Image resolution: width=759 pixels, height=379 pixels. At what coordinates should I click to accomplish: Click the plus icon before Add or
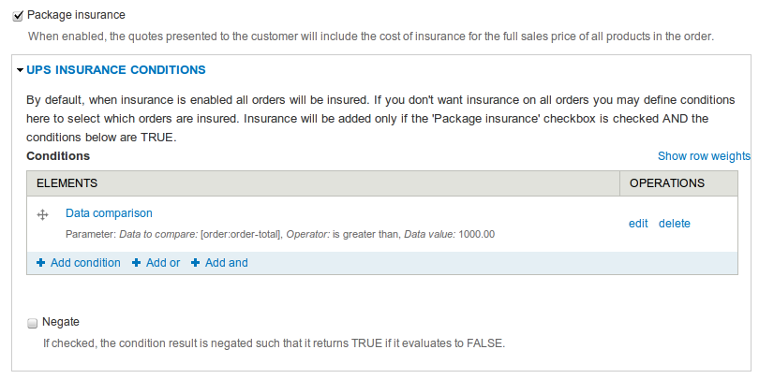137,263
